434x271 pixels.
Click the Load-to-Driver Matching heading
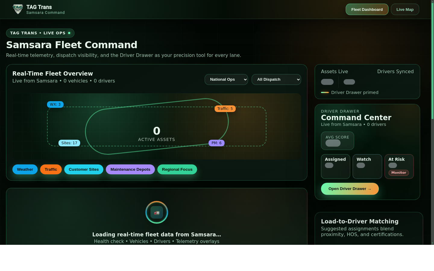[360, 221]
